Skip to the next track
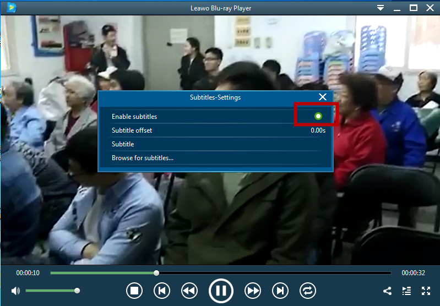Image resolution: width=440 pixels, height=306 pixels. (x=280, y=291)
